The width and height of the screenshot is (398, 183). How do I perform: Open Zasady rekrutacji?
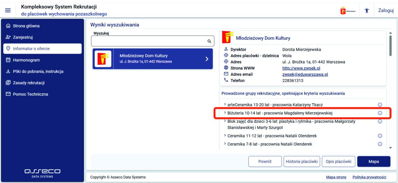click(x=42, y=83)
